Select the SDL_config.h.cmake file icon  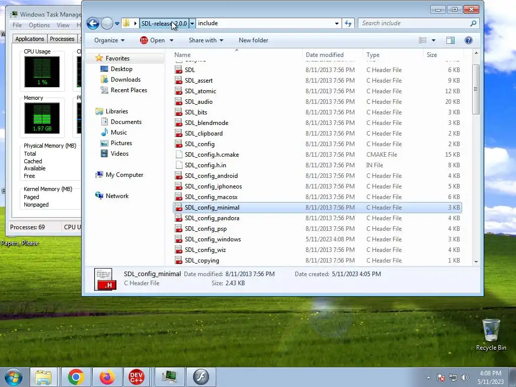(x=179, y=154)
